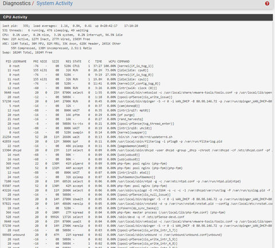275x248 pixels.
Task: Select the dhcpd user '/usr/local/sbin/dhcpd' row
Action: point(137,150)
